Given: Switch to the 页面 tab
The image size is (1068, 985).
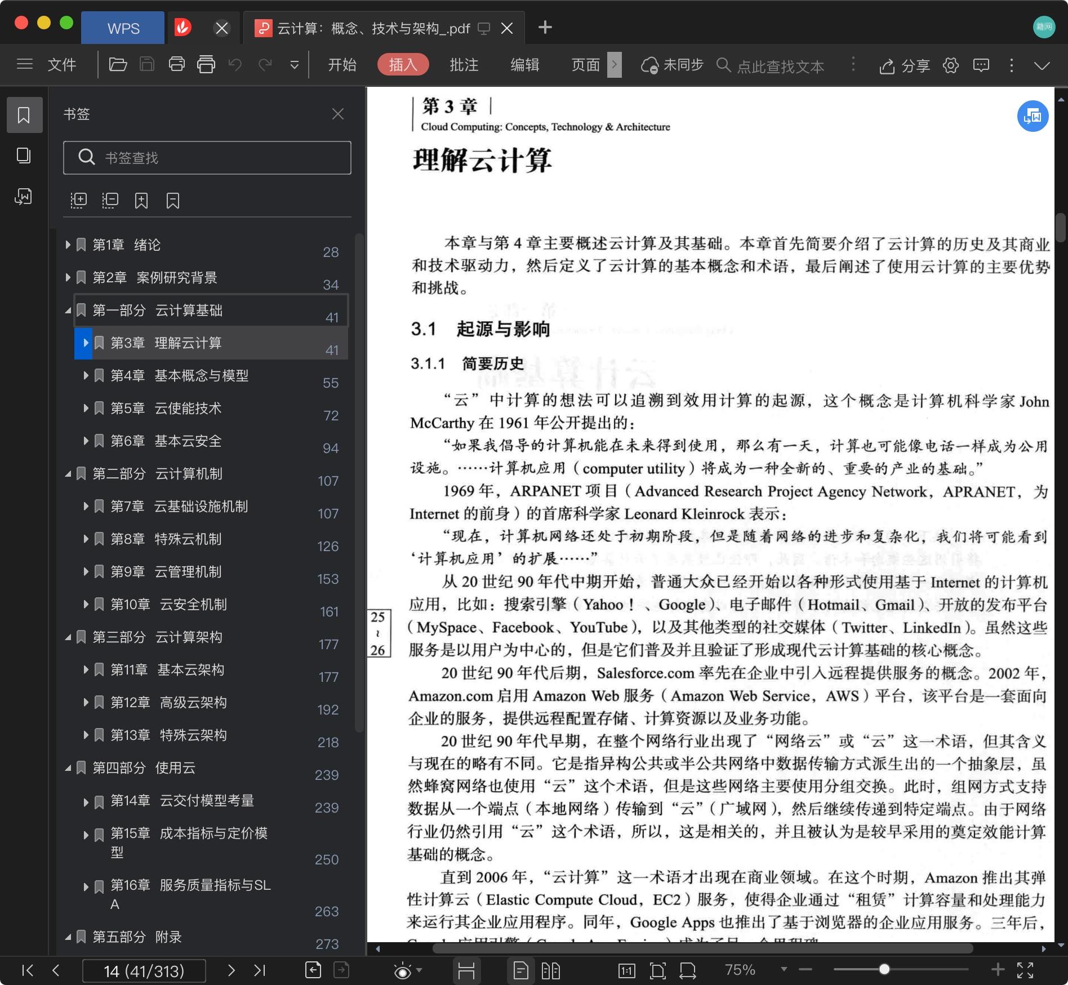Looking at the screenshot, I should [585, 65].
